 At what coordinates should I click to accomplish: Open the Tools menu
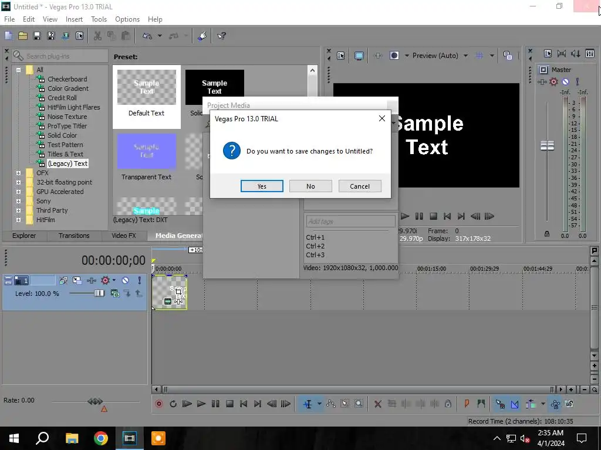(x=99, y=19)
